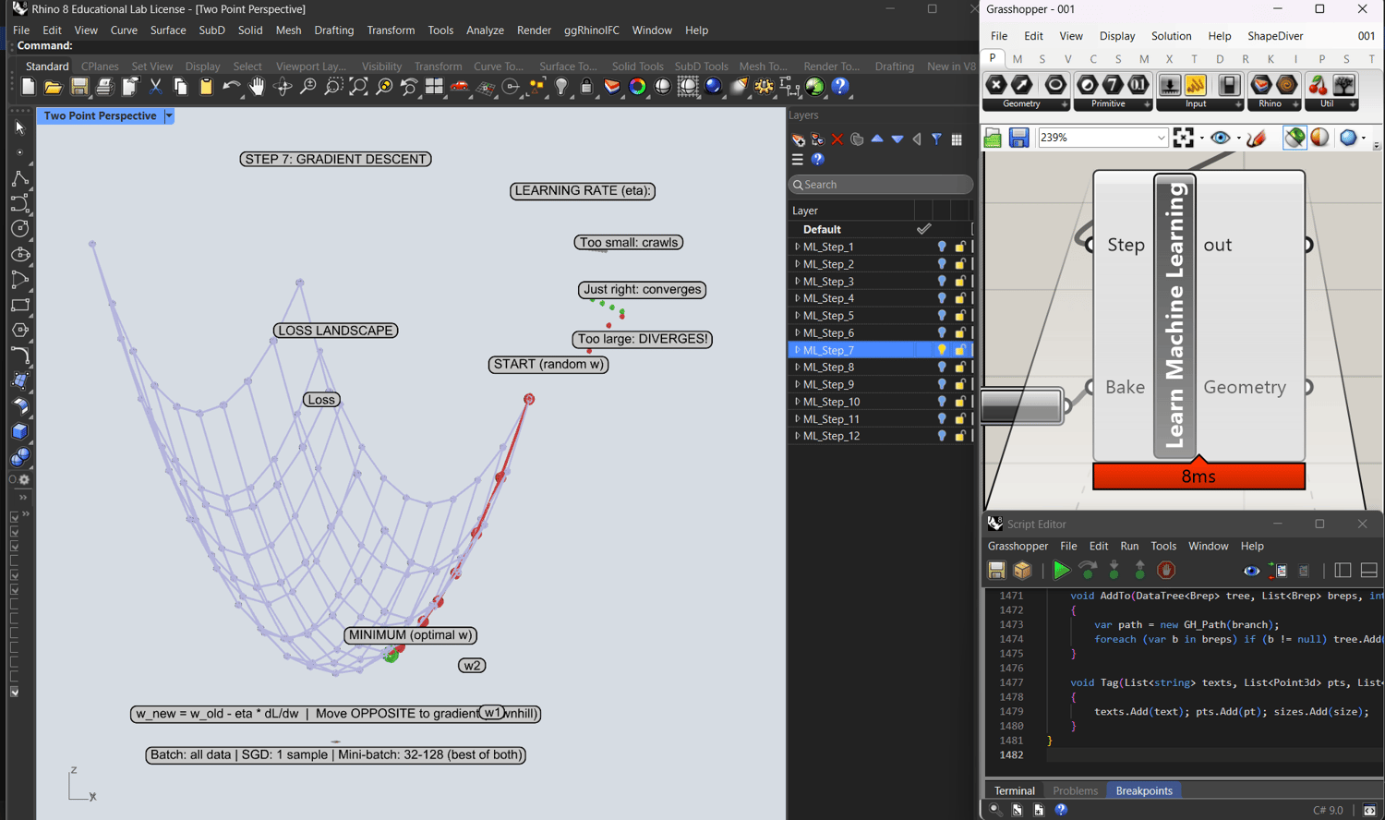Click the layer filter funnel icon
Image resolution: width=1385 pixels, height=820 pixels.
(936, 139)
